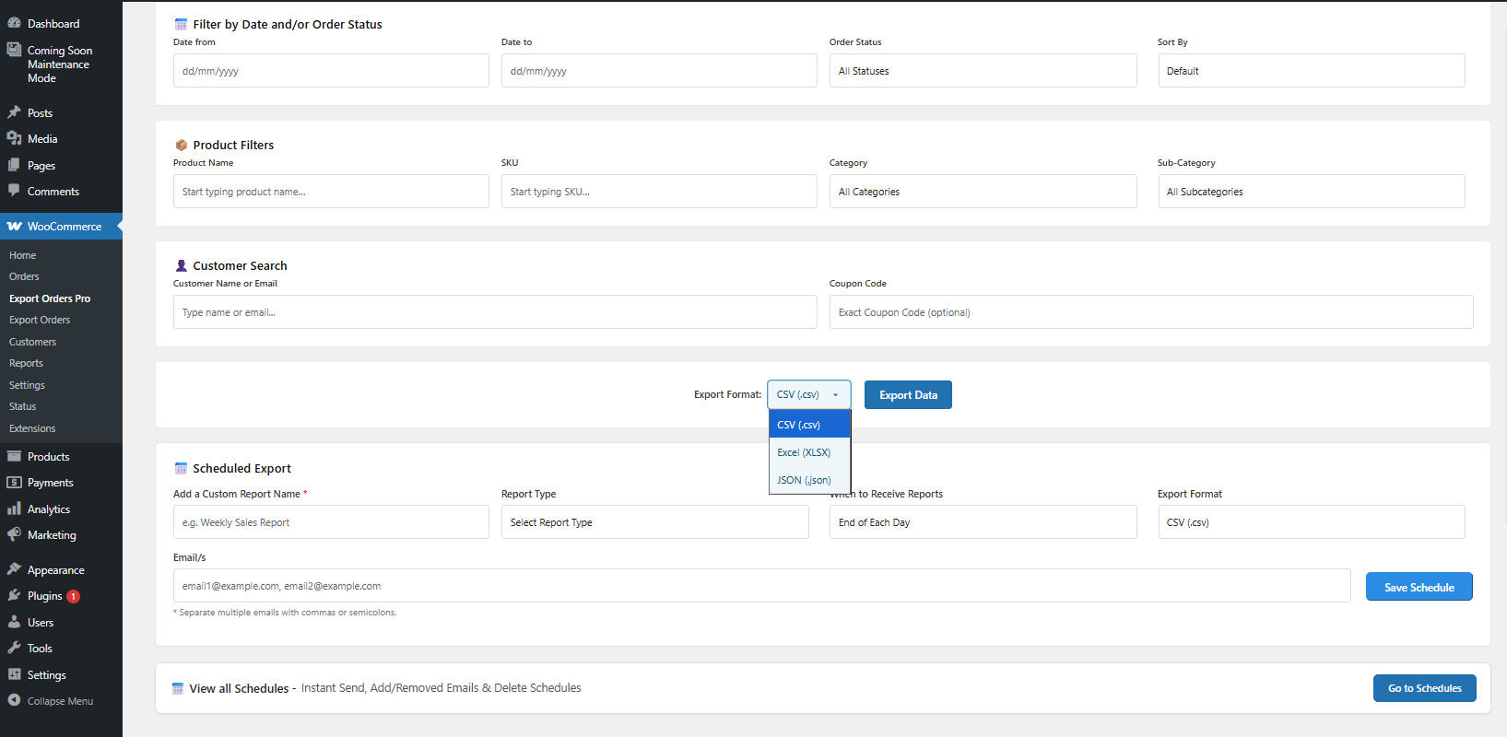Open the Sub-Category dropdown
This screenshot has height=737, width=1507.
[1312, 192]
